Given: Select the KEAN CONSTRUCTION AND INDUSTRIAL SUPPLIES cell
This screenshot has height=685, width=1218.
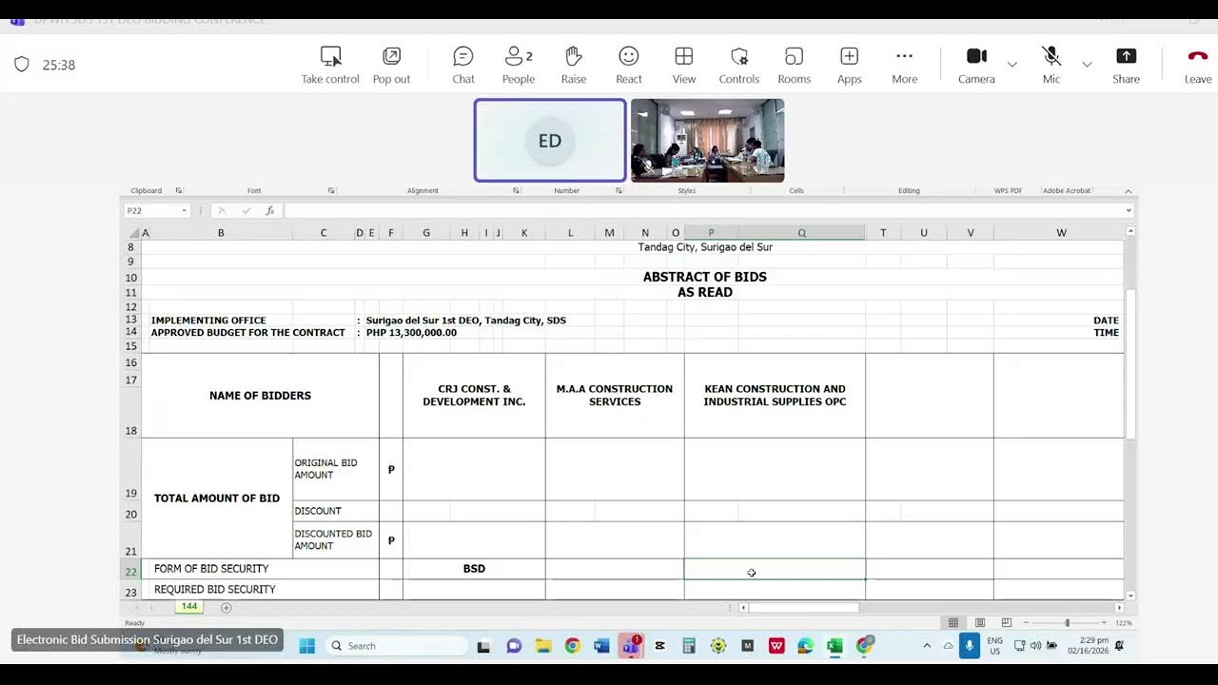Looking at the screenshot, I should [x=775, y=396].
